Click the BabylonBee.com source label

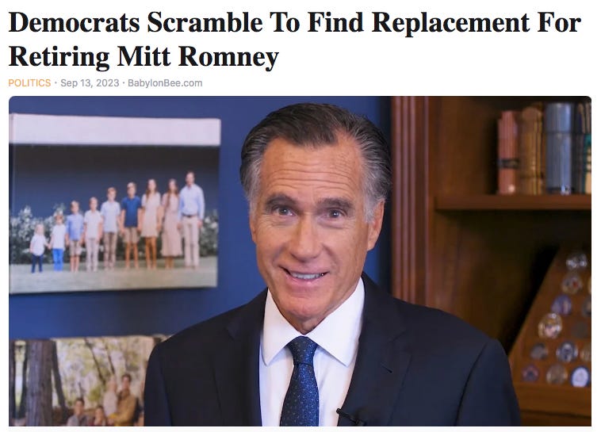(165, 82)
